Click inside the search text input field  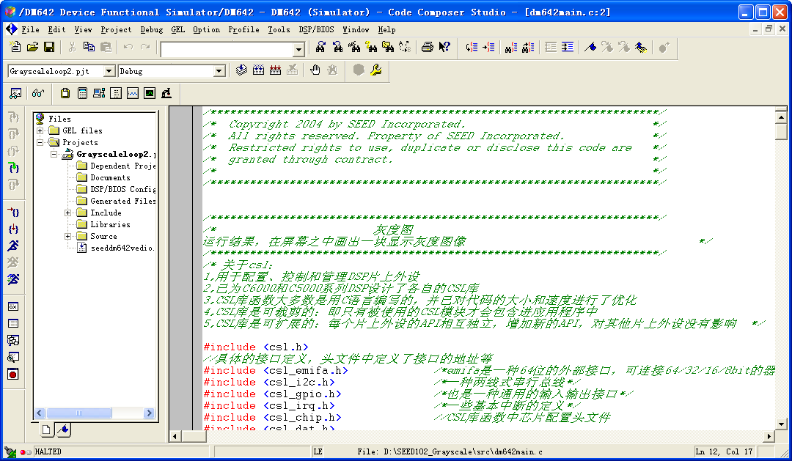pyautogui.click(x=227, y=50)
